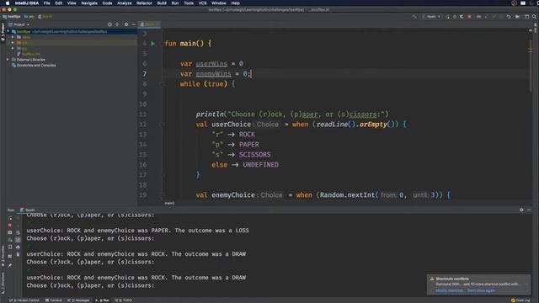The height and width of the screenshot is (303, 539).
Task: Click the SCISSORS constant on line 15
Action: tap(254, 155)
